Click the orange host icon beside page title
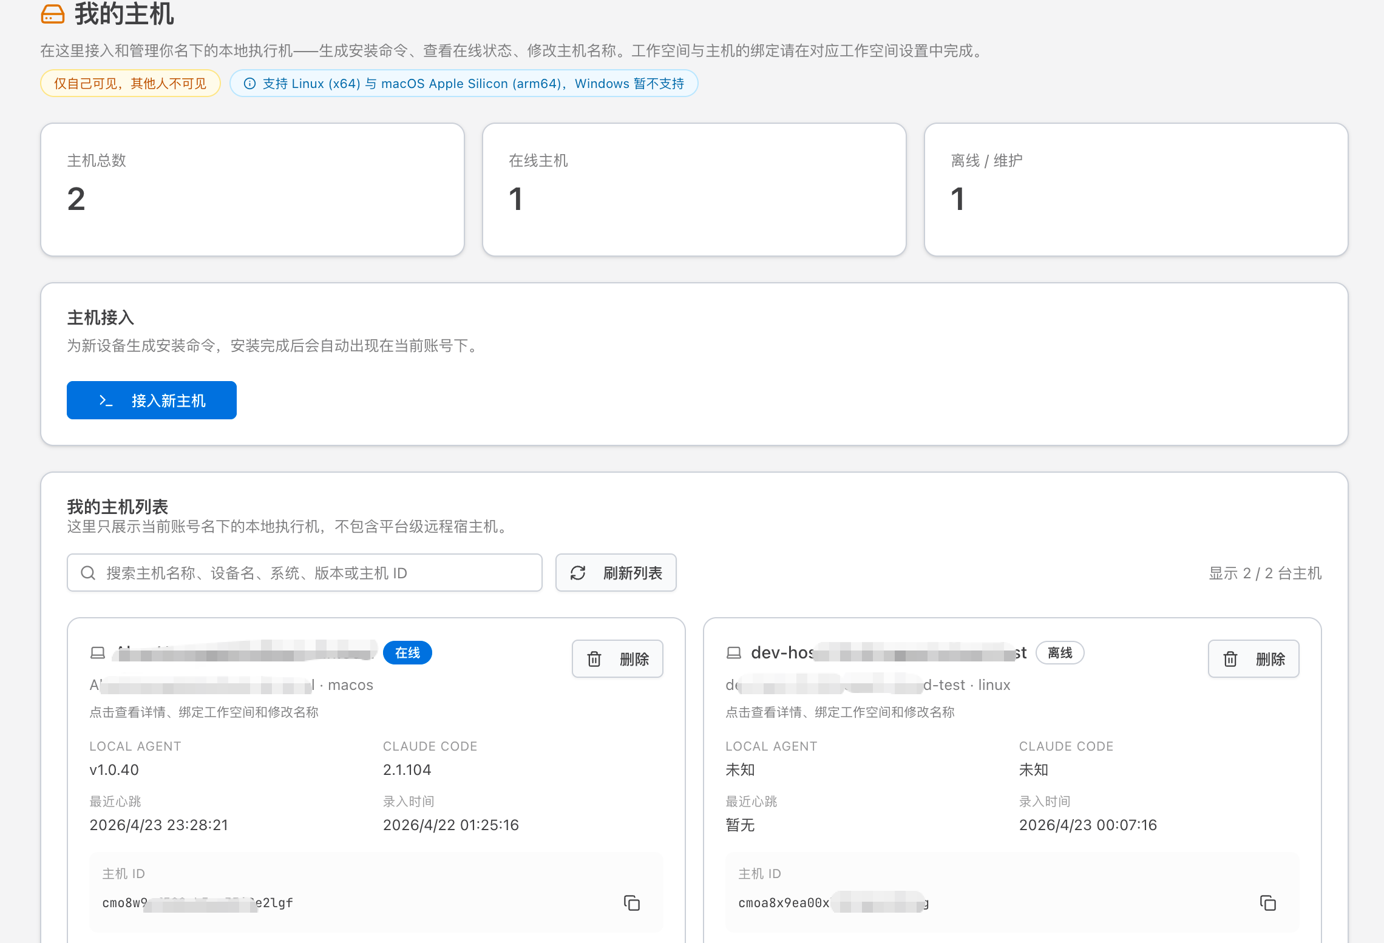Image resolution: width=1384 pixels, height=943 pixels. [x=53, y=14]
